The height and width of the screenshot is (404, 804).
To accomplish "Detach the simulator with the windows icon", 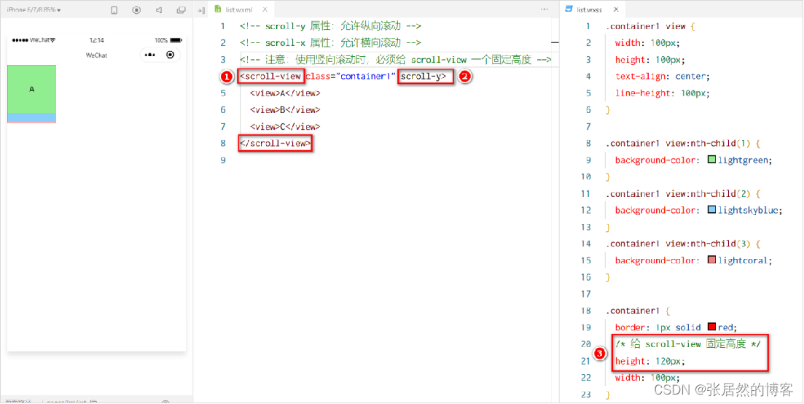I will (181, 9).
